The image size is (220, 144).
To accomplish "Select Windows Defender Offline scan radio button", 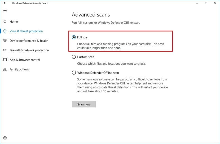I will (x=74, y=73).
